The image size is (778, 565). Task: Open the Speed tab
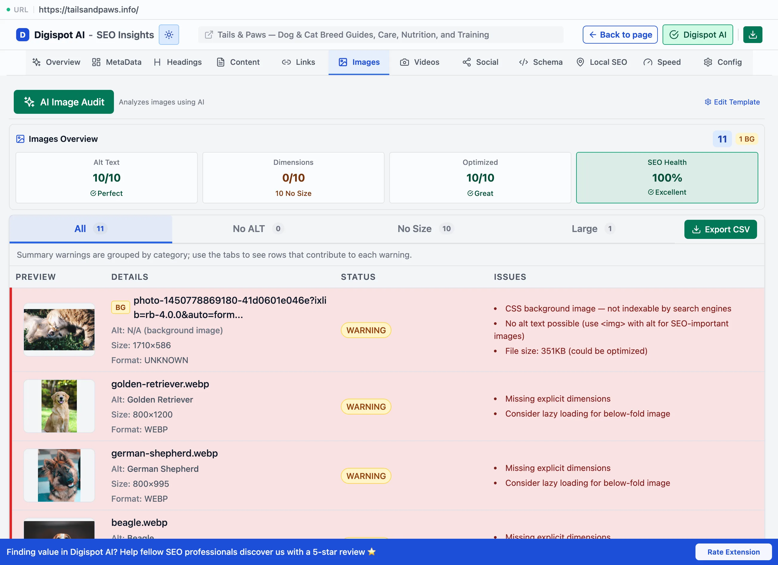662,62
